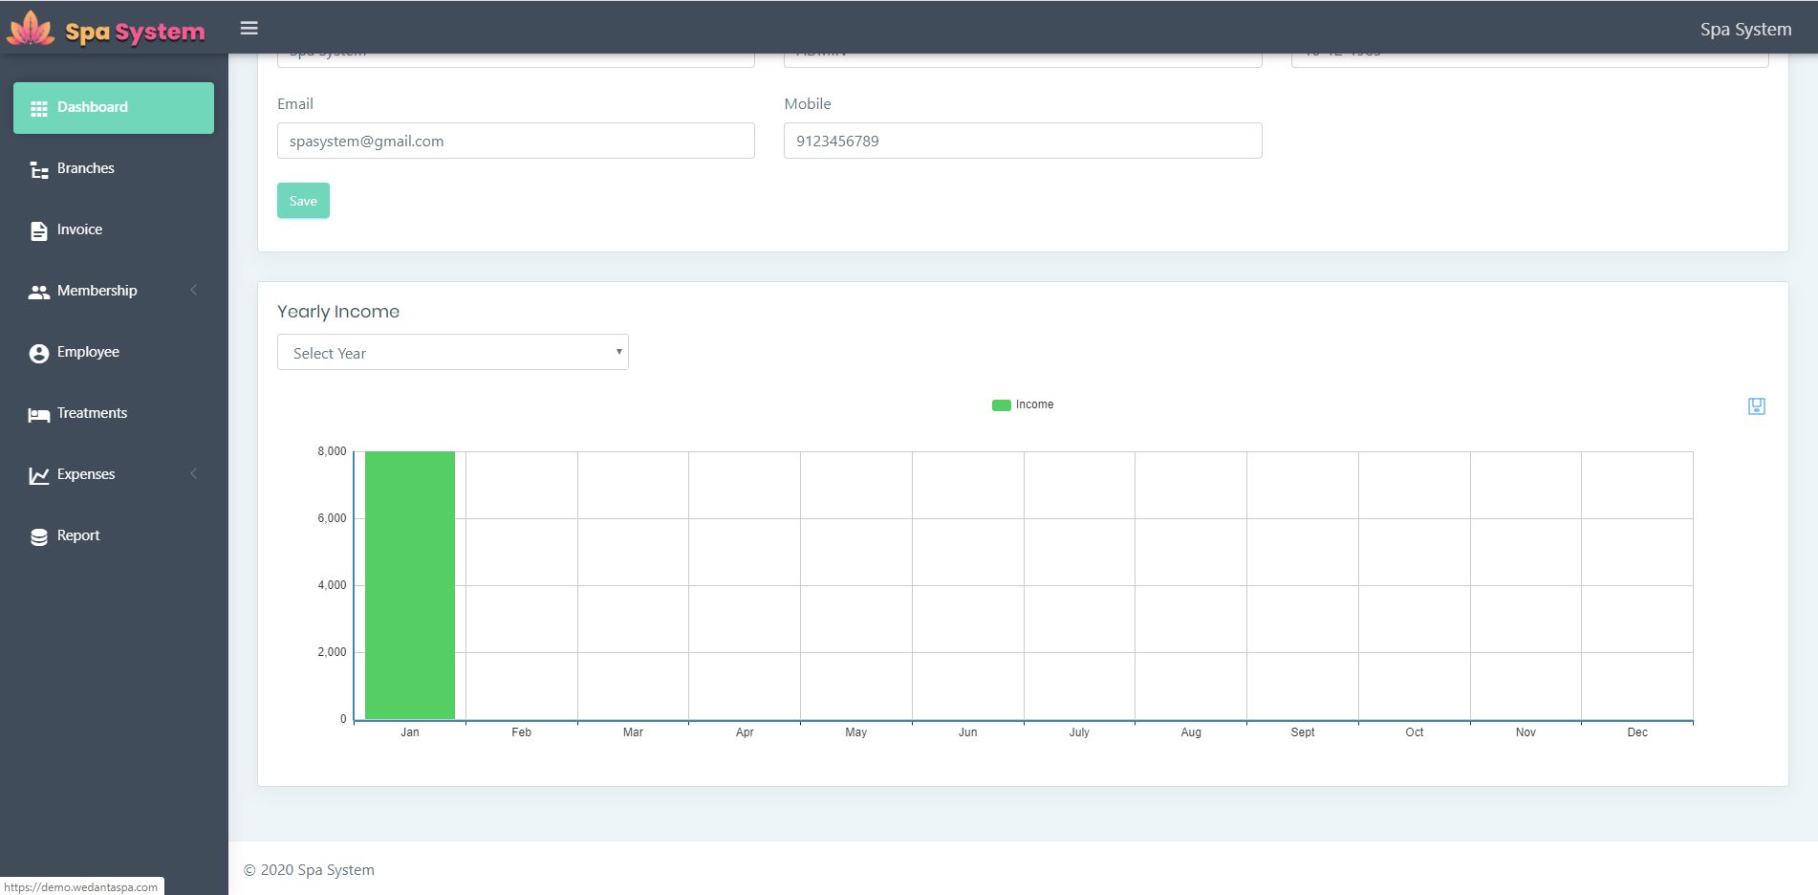Viewport: 1818px width, 895px height.
Task: Click the Report database icon
Action: coord(38,536)
